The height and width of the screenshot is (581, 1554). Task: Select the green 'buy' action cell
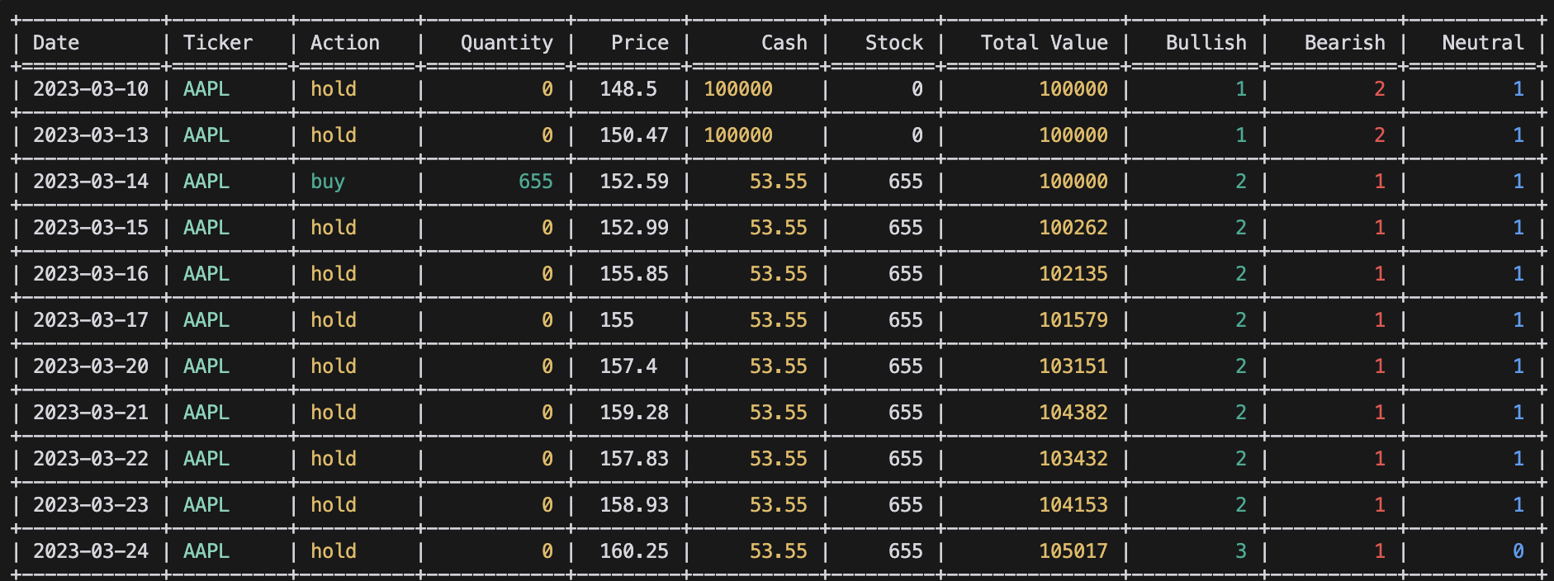coord(328,182)
